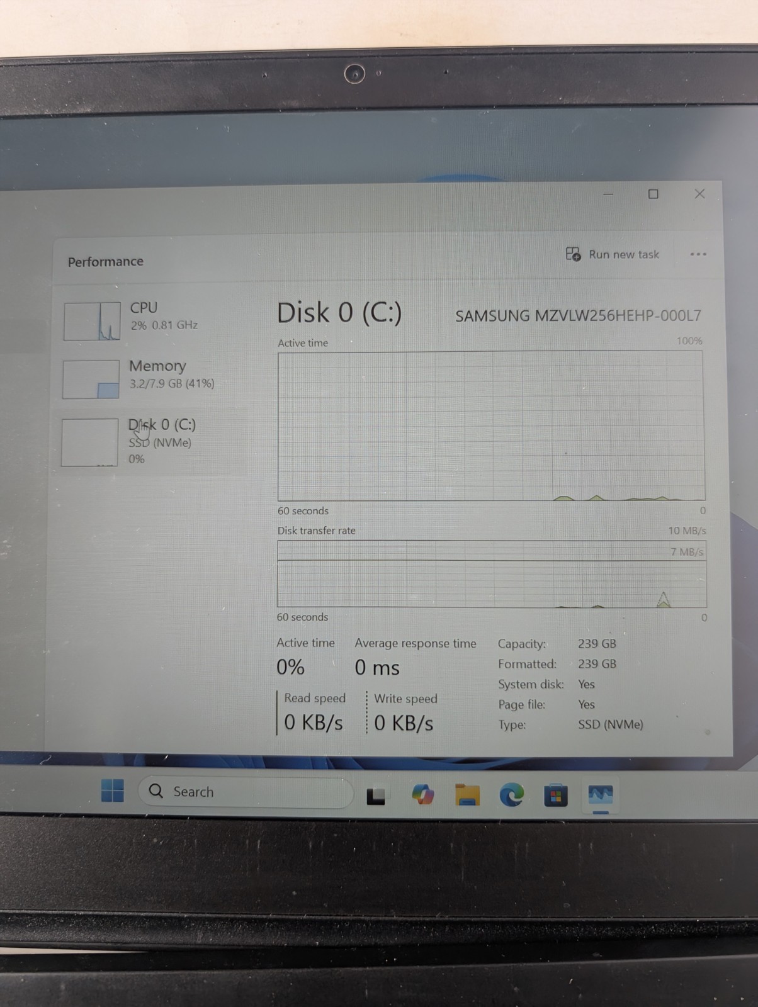
Task: Click the taskbar Search box
Action: 246,792
